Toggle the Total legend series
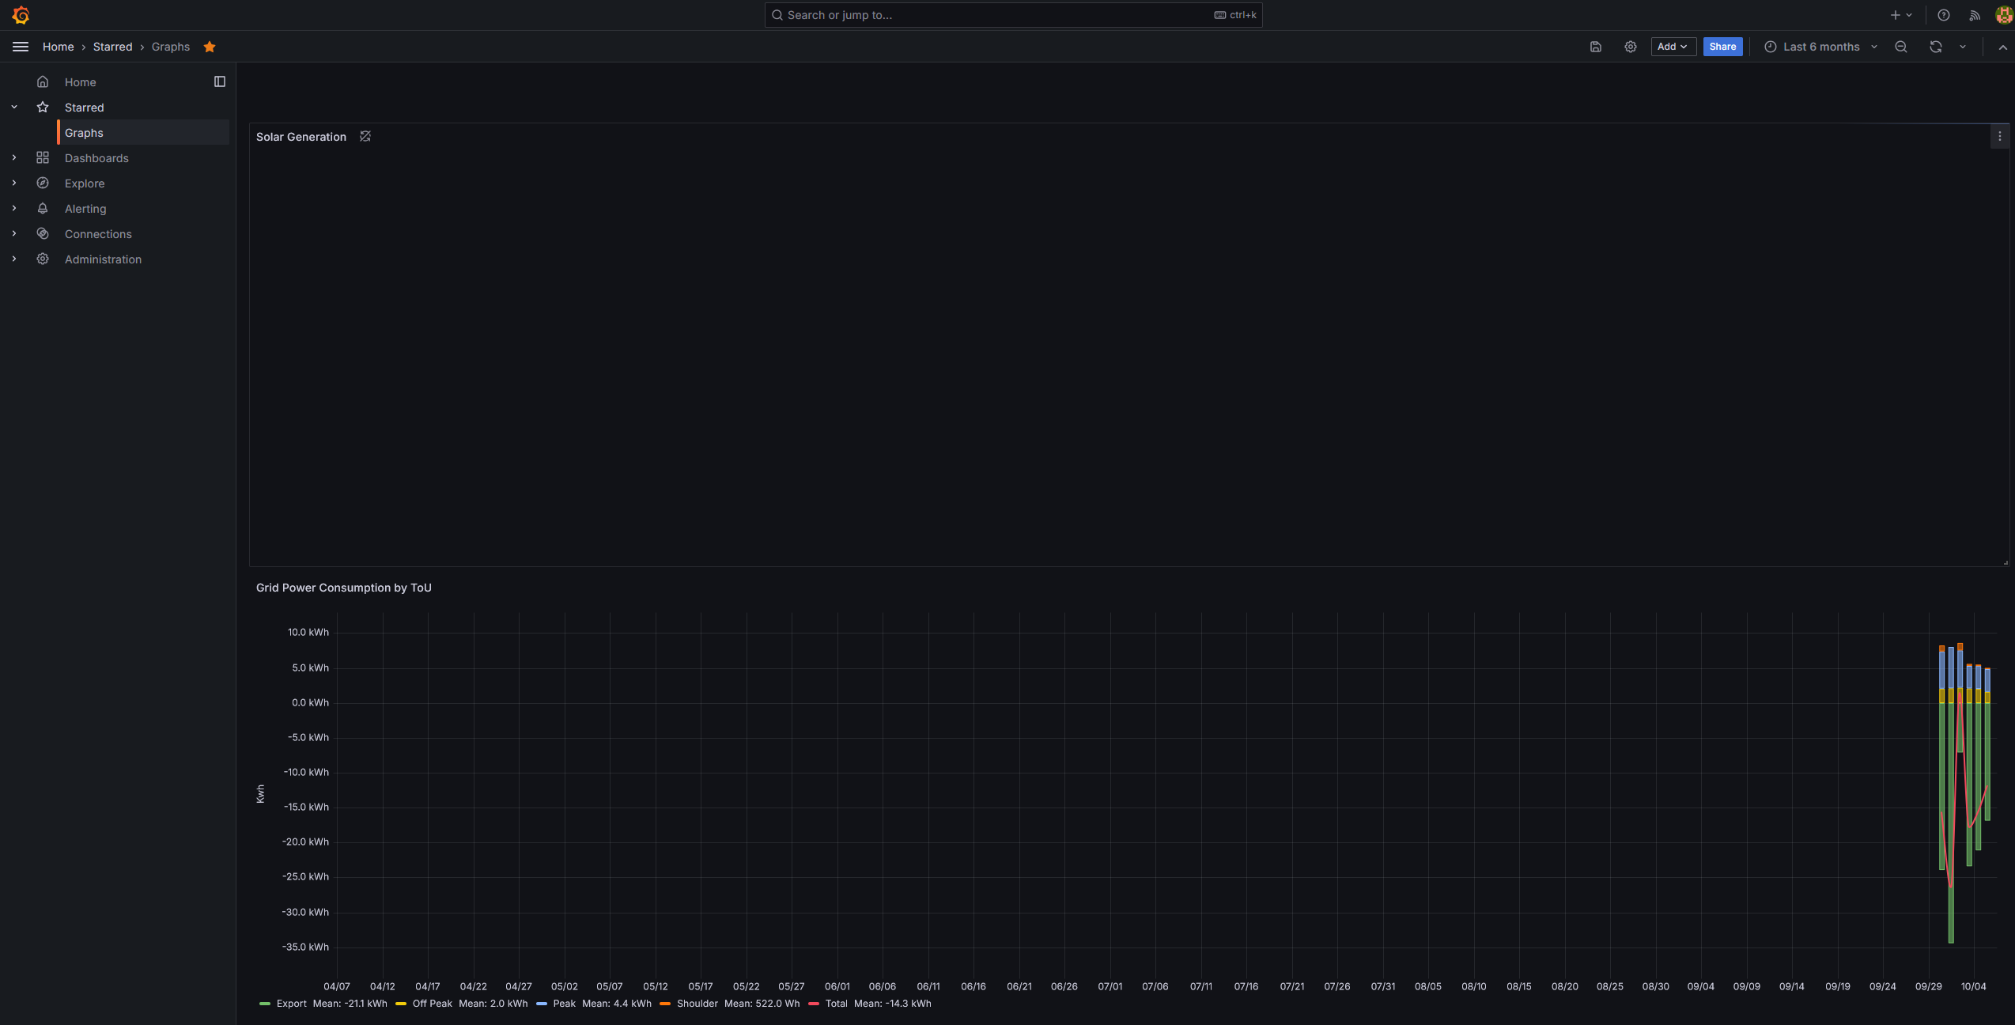 [x=836, y=1004]
